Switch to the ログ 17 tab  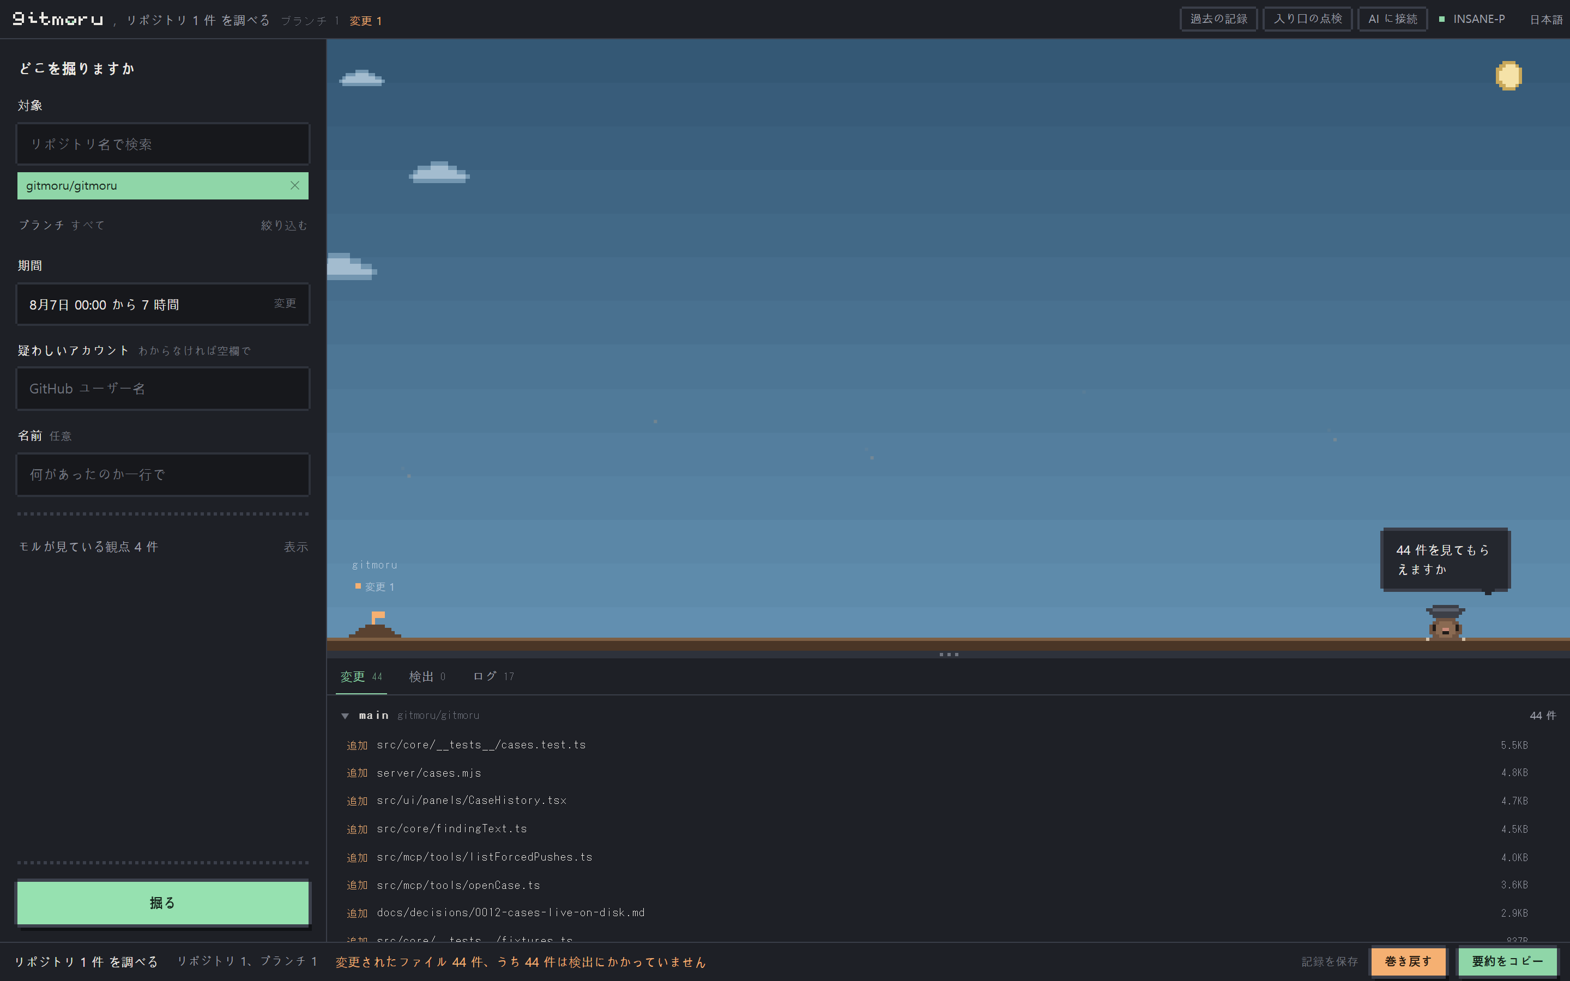tap(493, 677)
